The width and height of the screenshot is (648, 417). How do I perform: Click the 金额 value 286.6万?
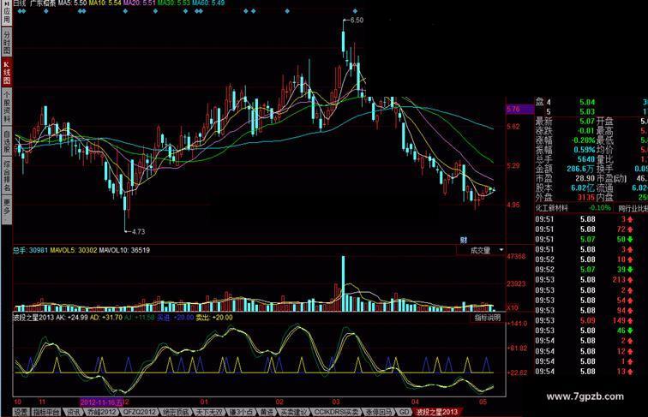581,169
